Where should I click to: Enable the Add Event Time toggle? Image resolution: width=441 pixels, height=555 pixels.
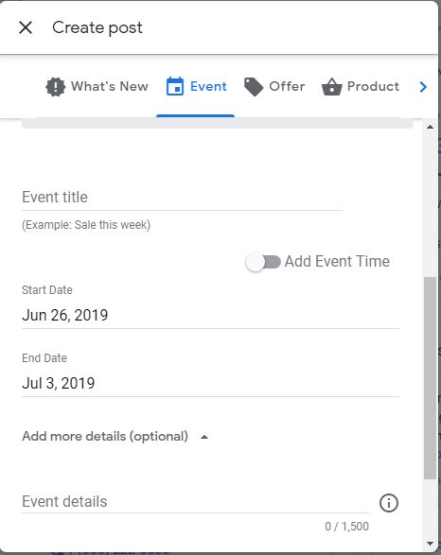[x=263, y=262]
